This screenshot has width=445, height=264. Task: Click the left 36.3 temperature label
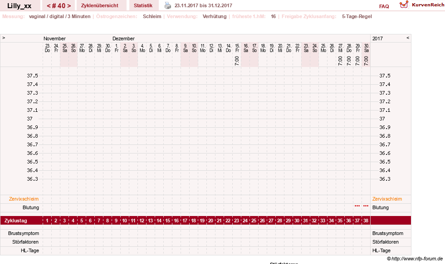(x=32, y=179)
